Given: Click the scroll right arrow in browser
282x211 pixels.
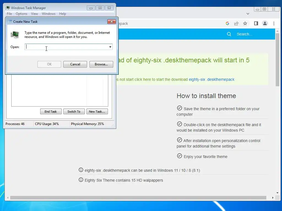Looking at the screenshot, I should [x=273, y=198].
